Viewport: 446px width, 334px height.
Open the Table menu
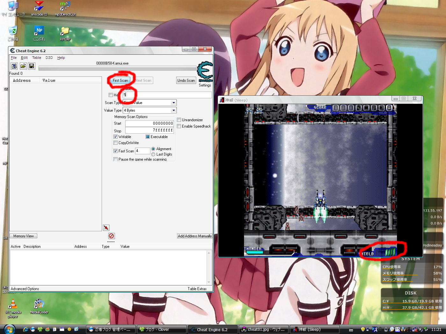[37, 58]
